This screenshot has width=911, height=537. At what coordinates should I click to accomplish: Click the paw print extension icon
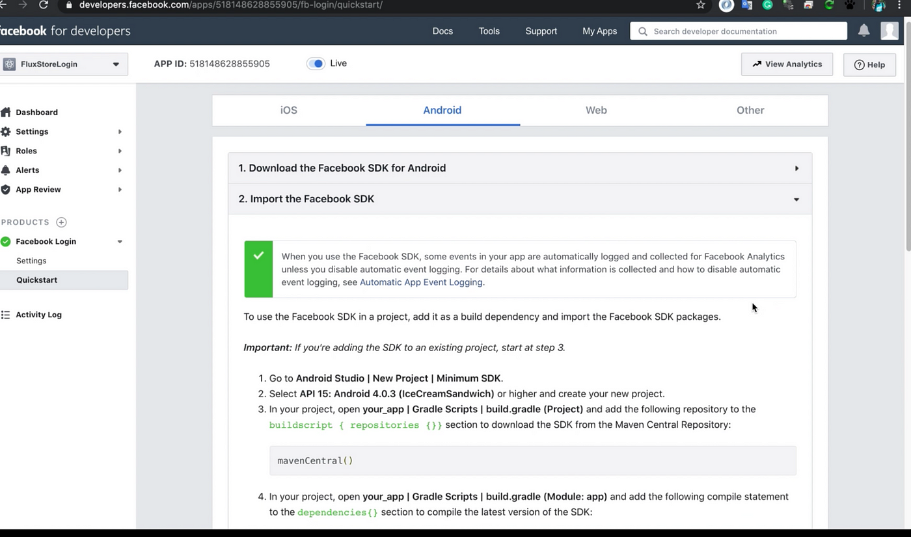(850, 5)
